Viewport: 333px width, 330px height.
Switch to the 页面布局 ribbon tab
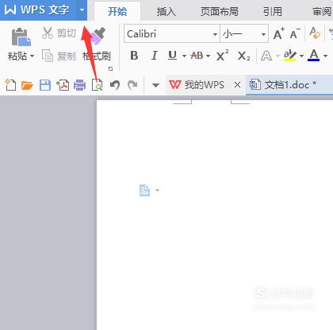click(x=220, y=11)
